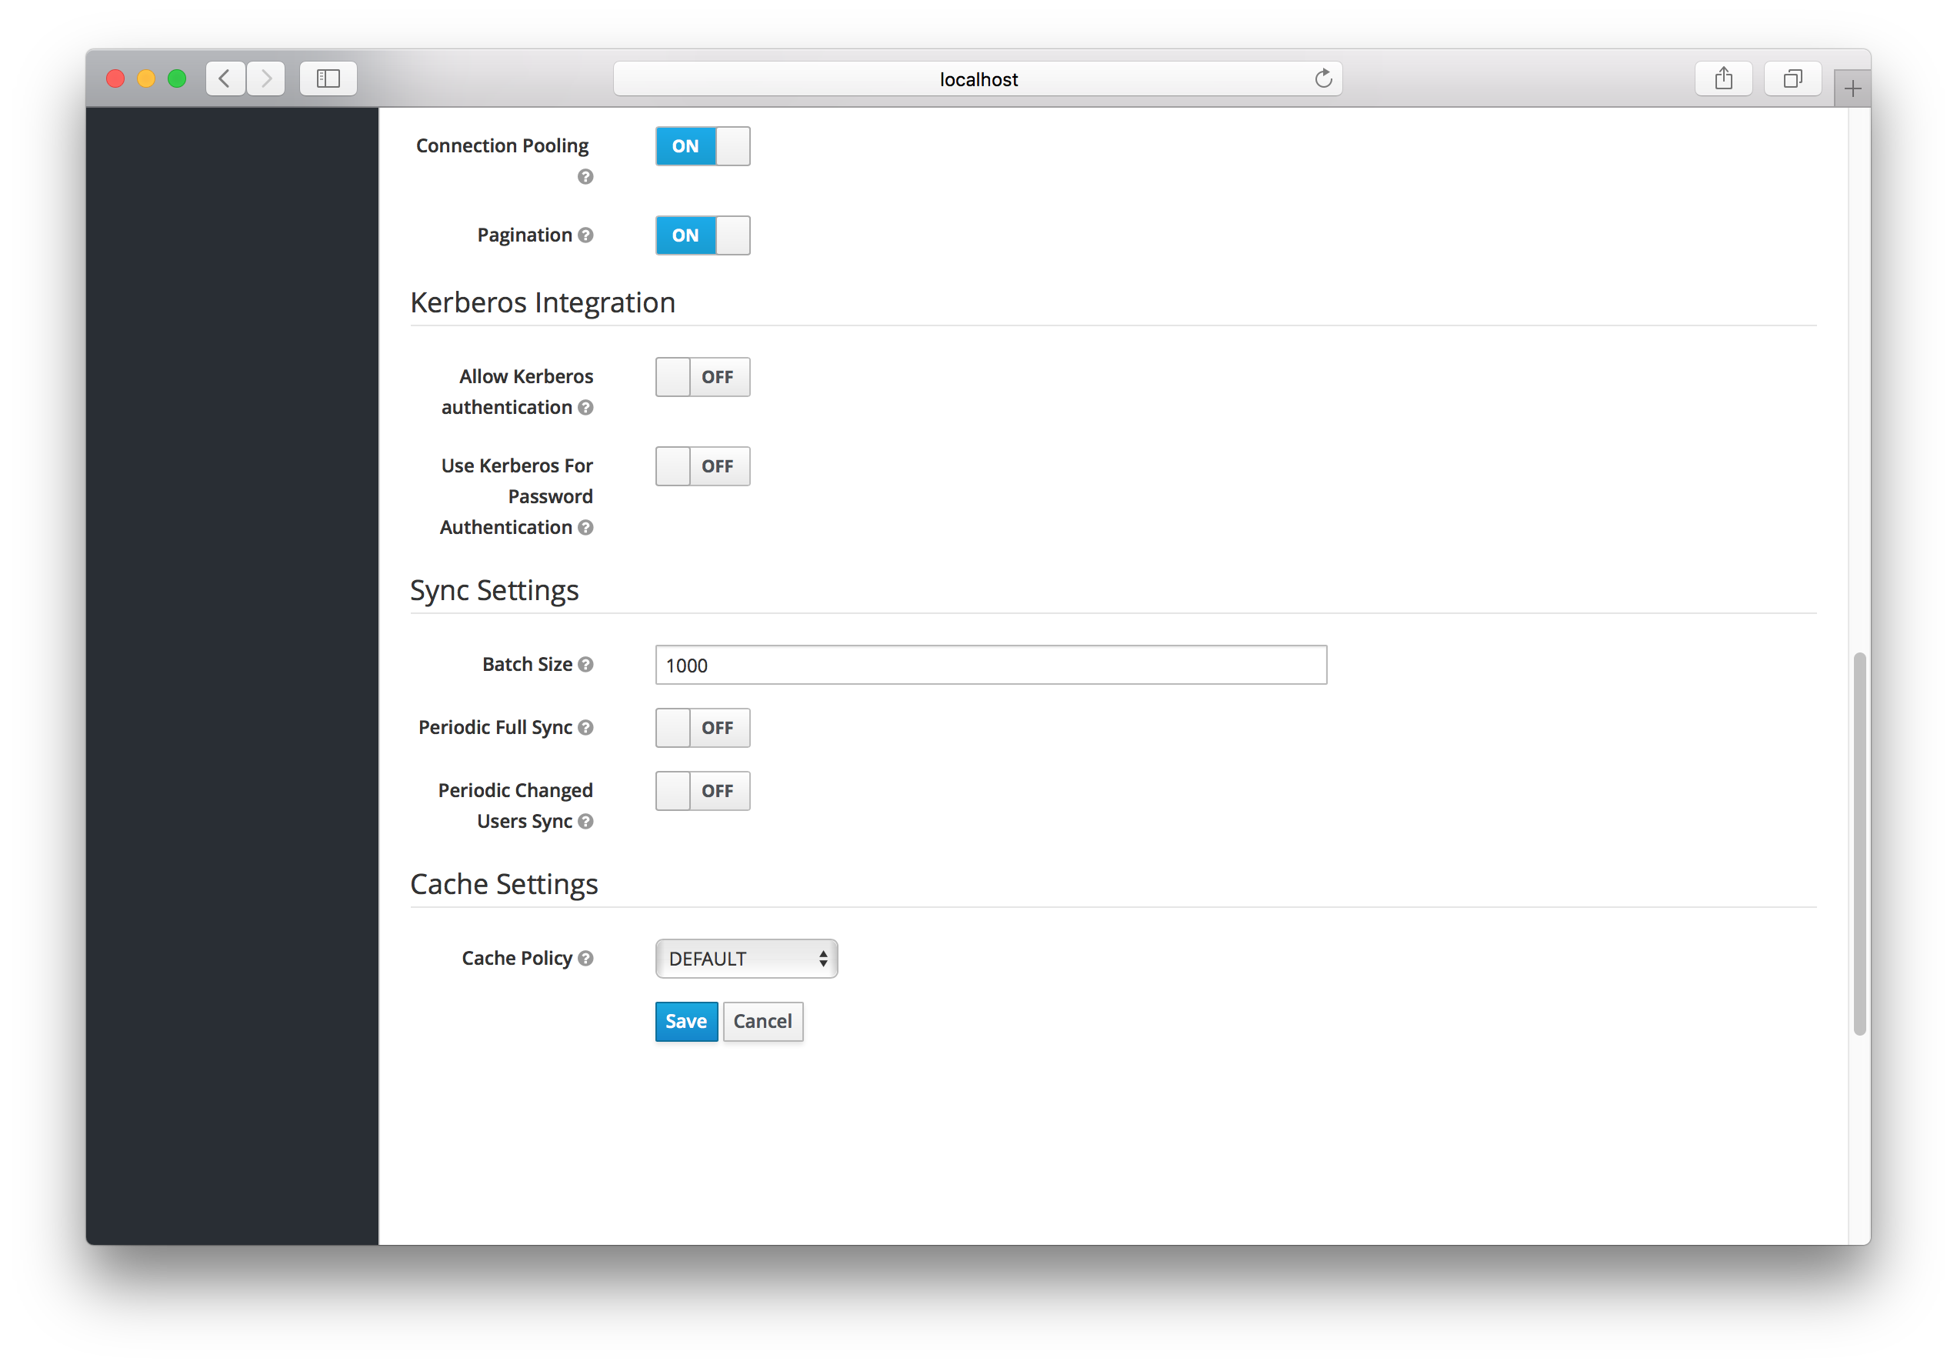Select DEFAULT cache policy option
The image size is (1957, 1368).
(745, 958)
